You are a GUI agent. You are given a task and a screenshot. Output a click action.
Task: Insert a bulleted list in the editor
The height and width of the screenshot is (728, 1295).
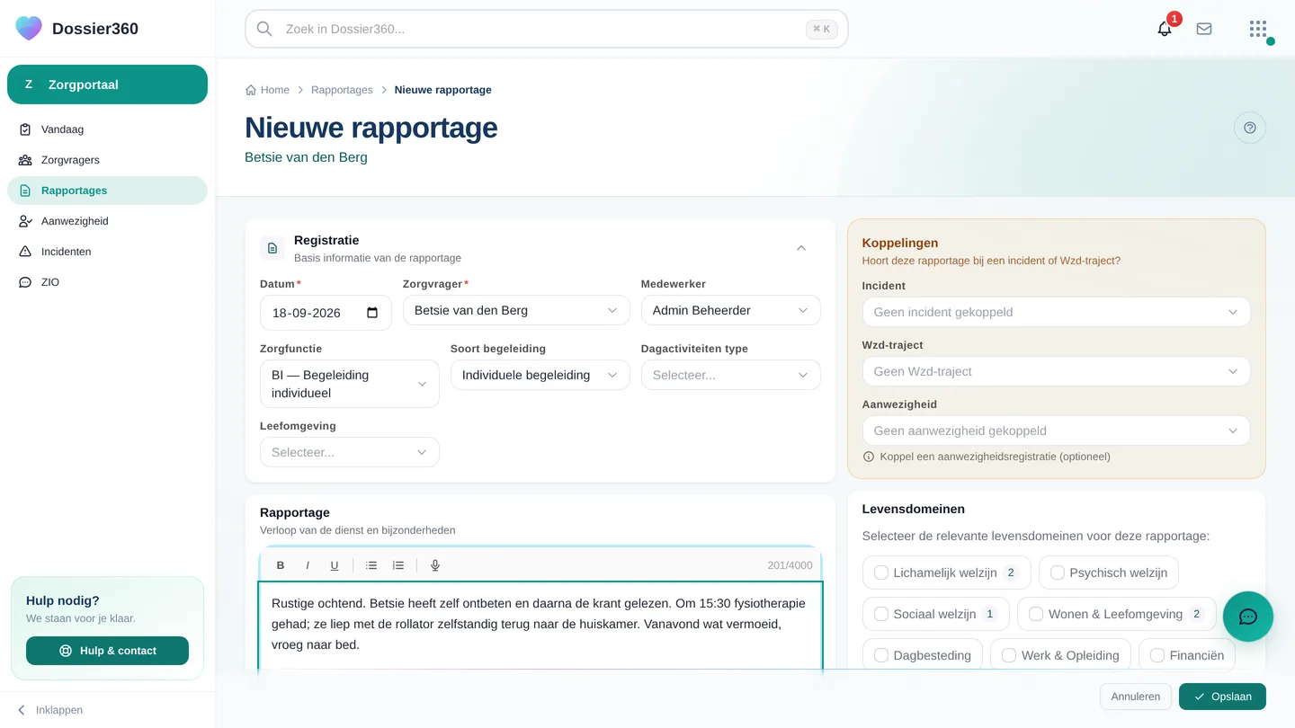click(371, 565)
